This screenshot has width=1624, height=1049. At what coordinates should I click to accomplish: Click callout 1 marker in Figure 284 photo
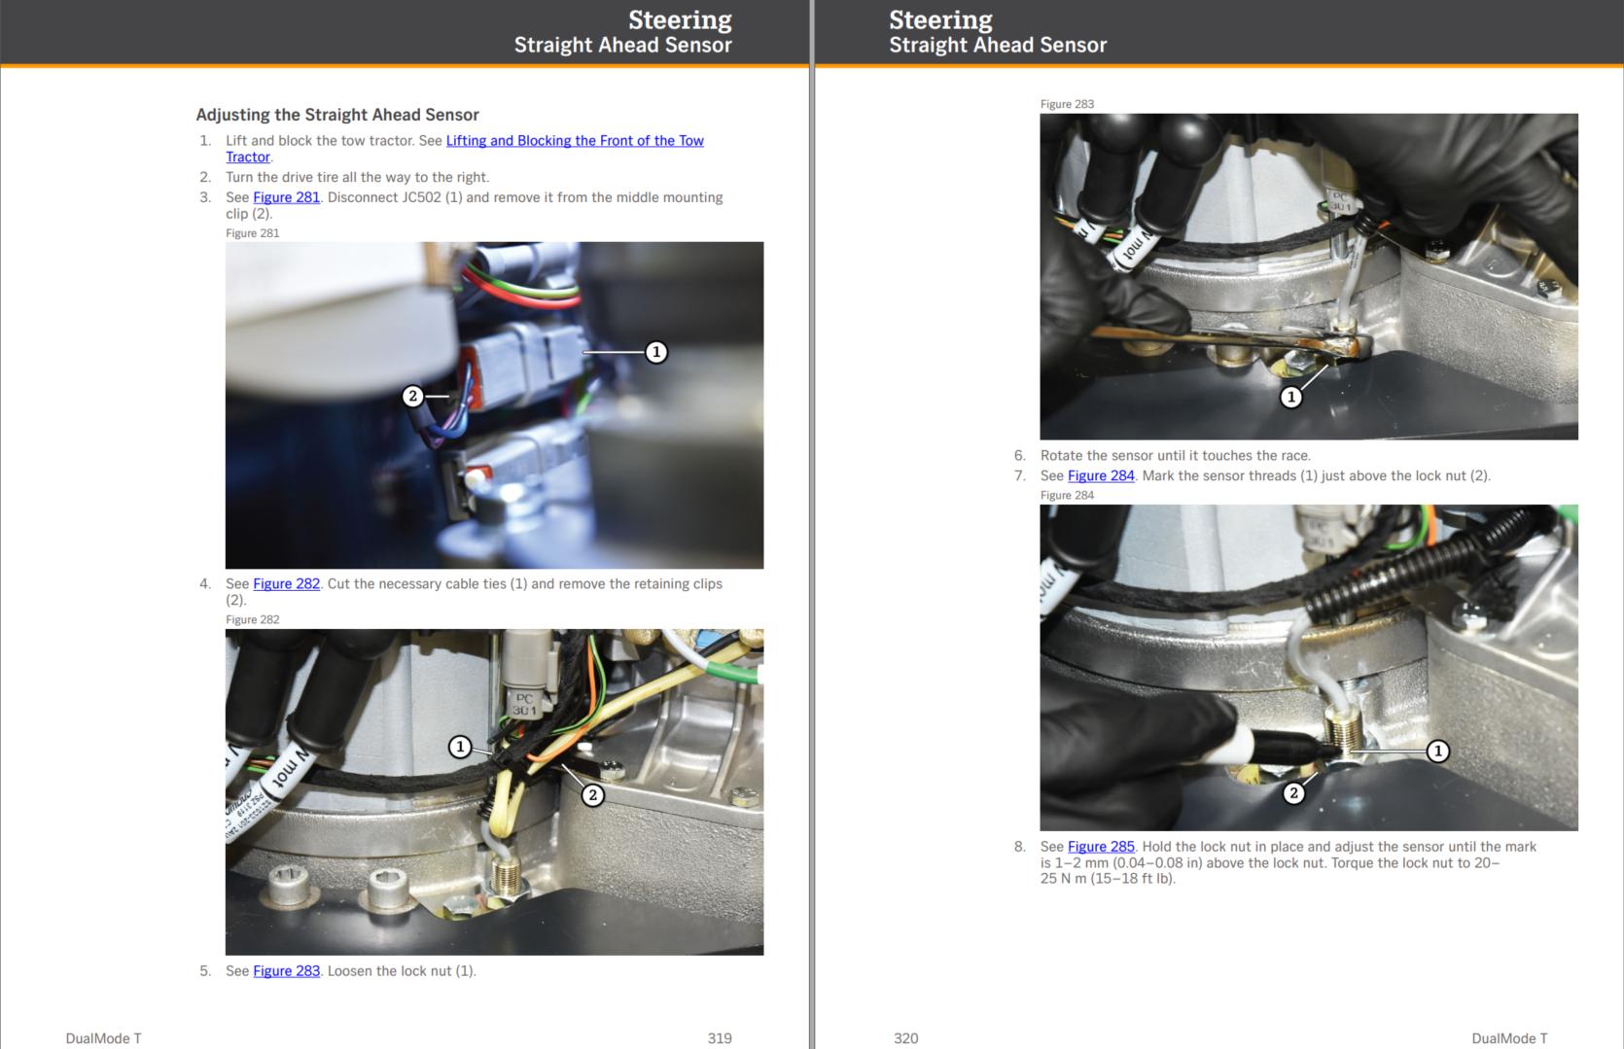pyautogui.click(x=1437, y=752)
